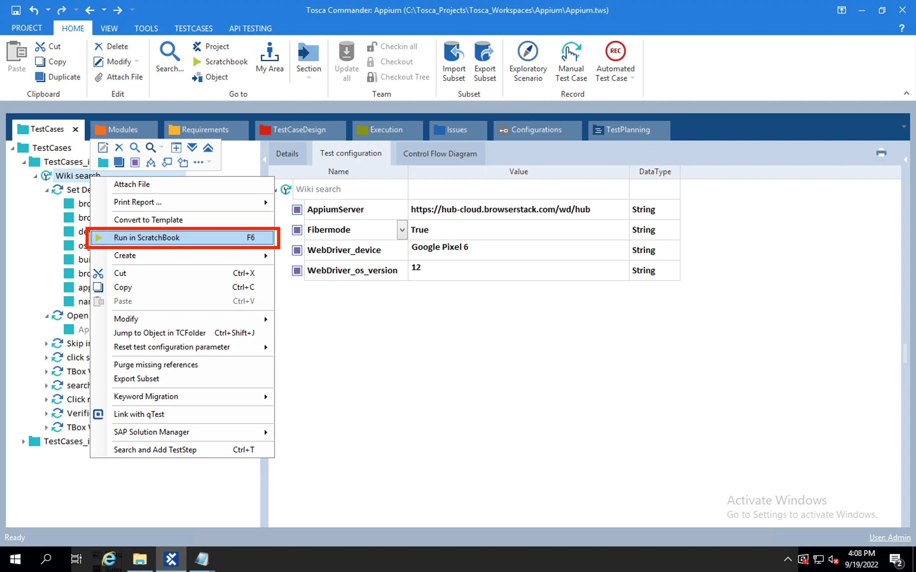
Task: Collapse the Wiki search tree node
Action: tap(36, 176)
